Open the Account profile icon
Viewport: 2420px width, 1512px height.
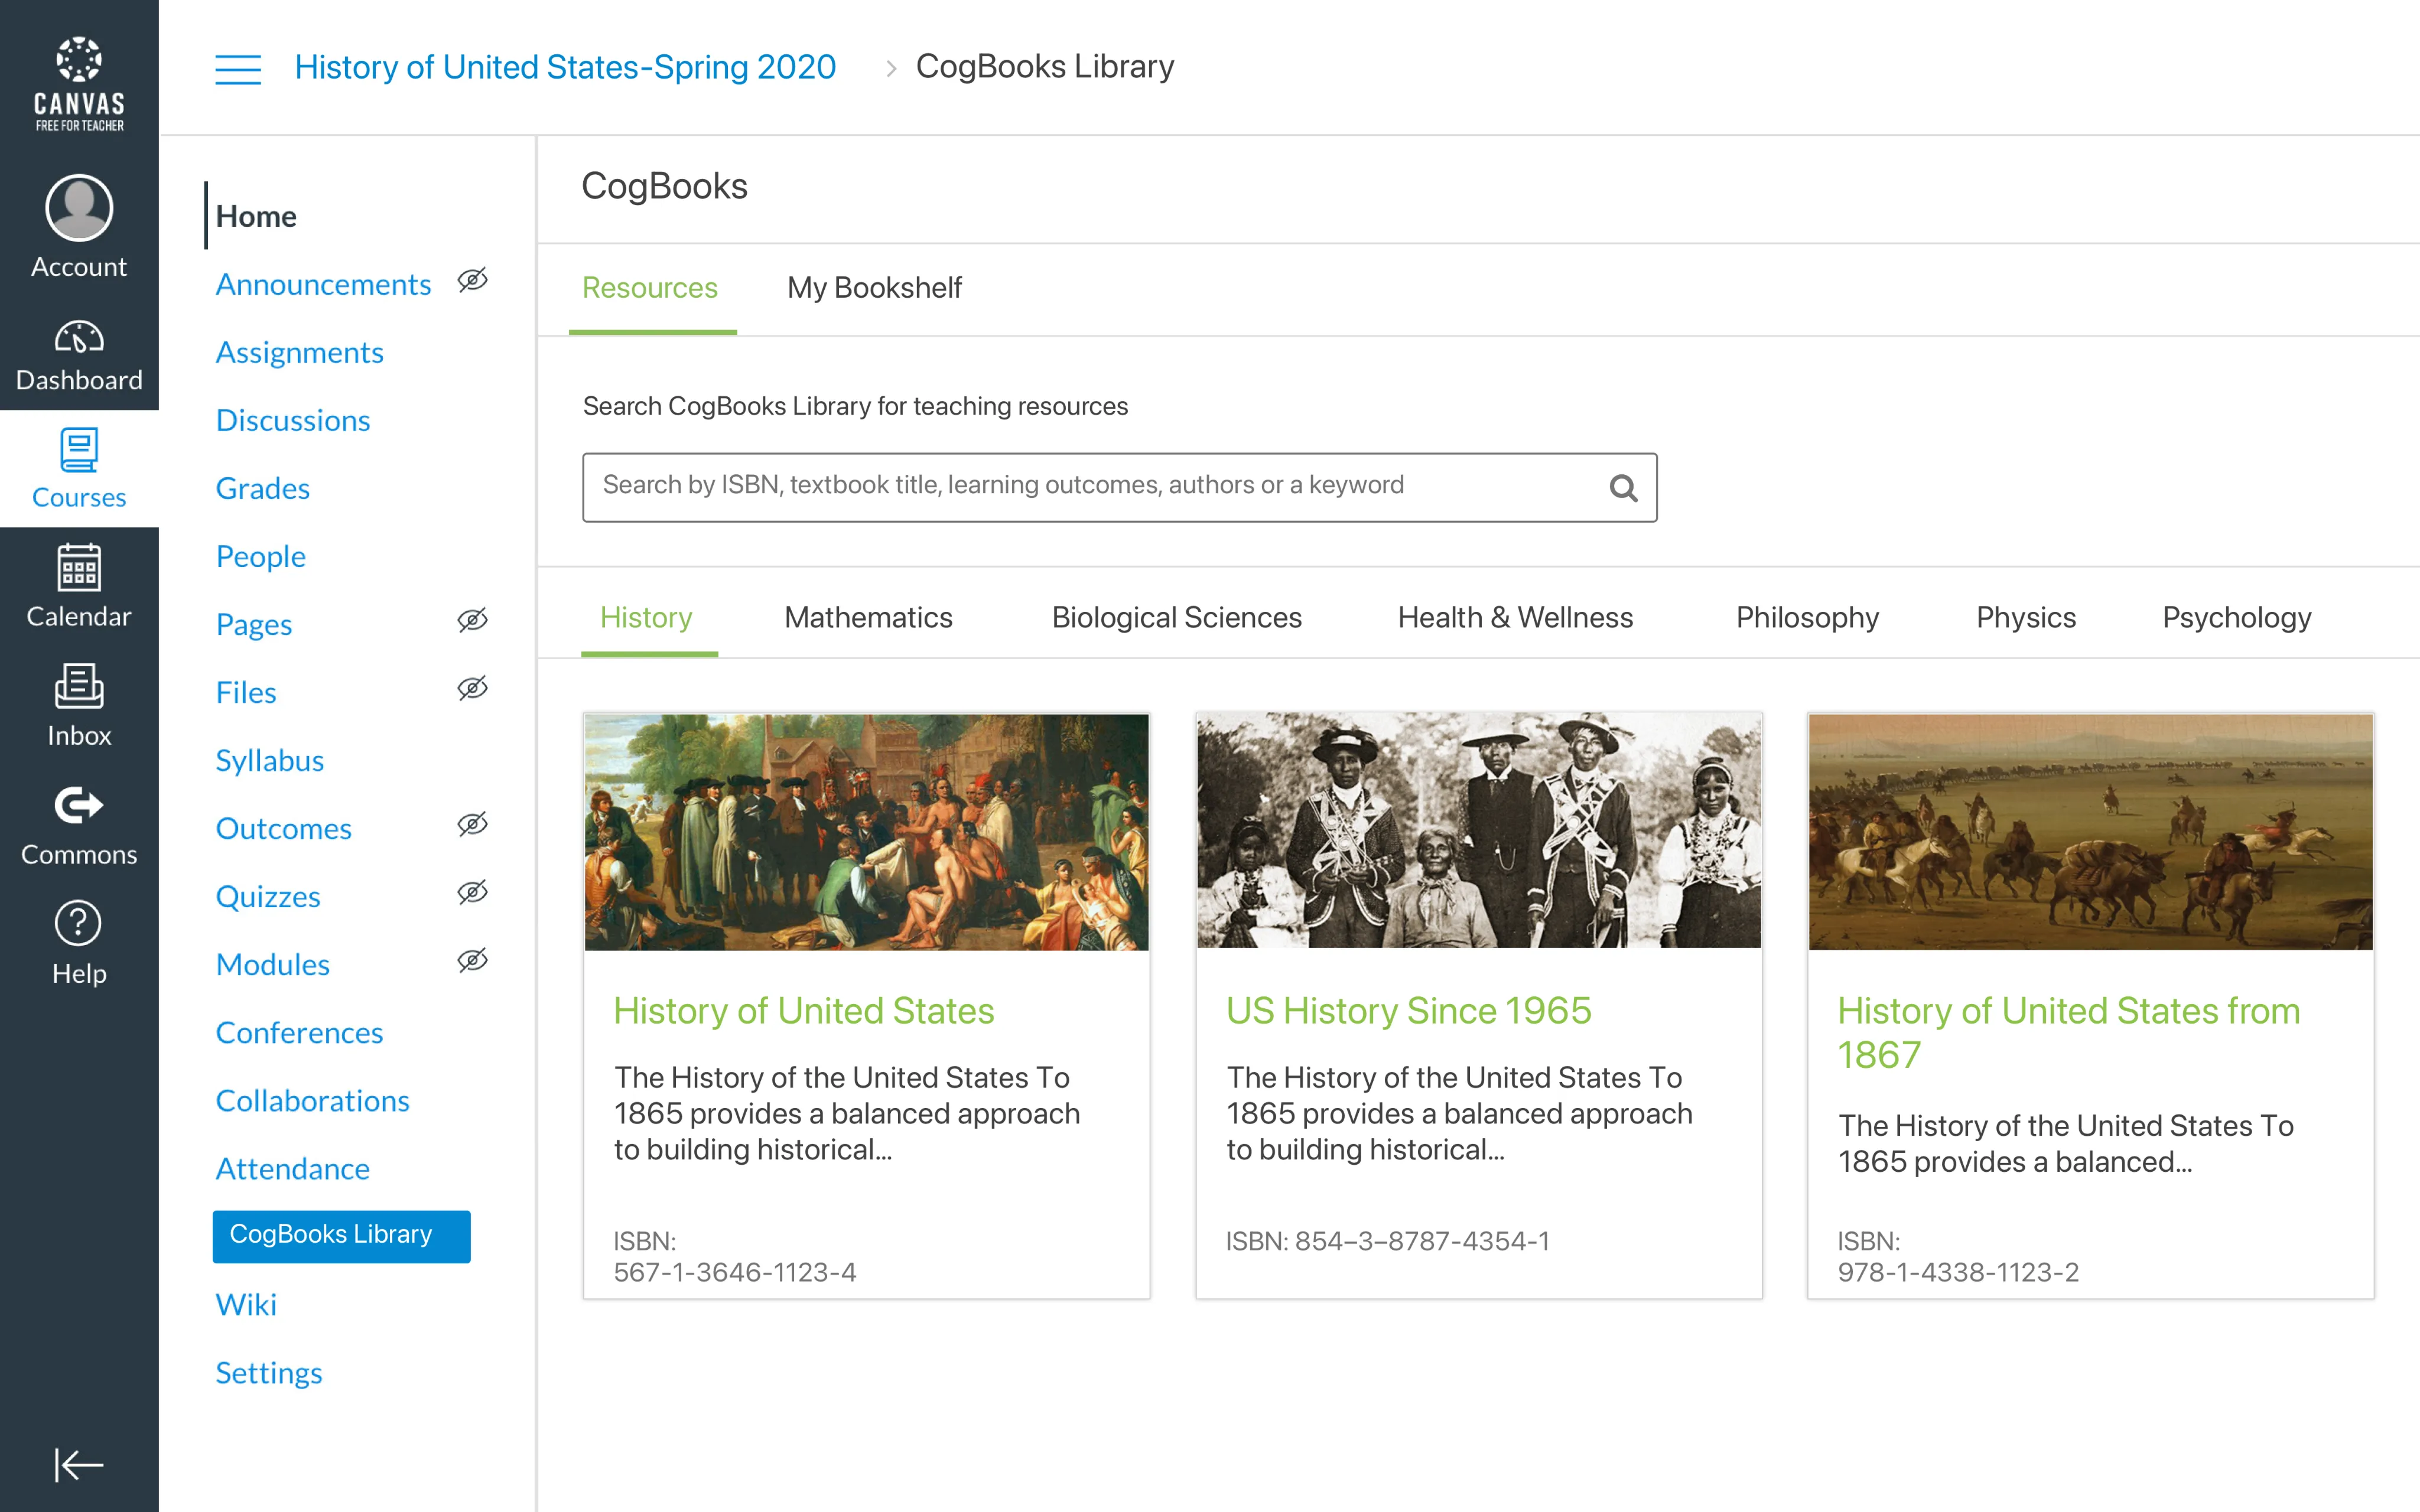tap(78, 209)
